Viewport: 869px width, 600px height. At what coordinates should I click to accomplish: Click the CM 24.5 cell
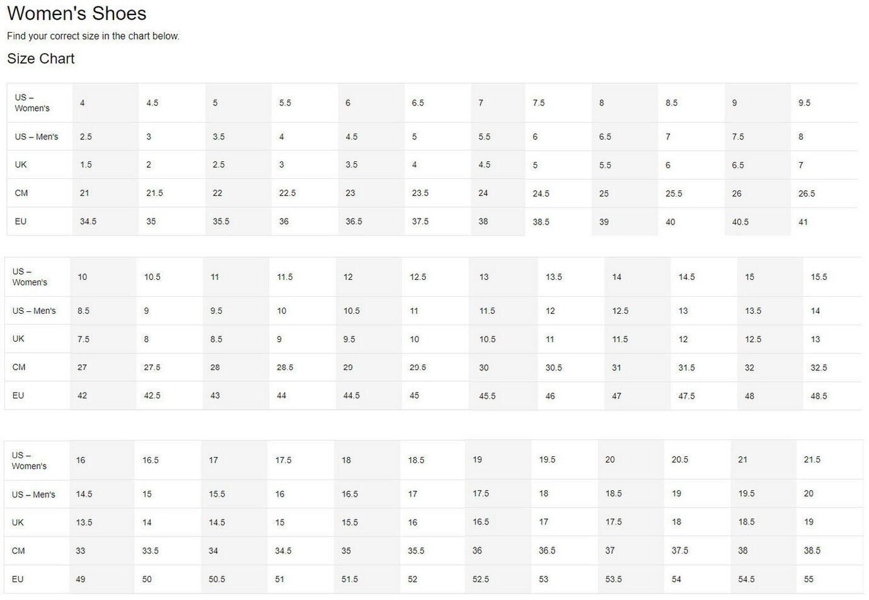[541, 193]
